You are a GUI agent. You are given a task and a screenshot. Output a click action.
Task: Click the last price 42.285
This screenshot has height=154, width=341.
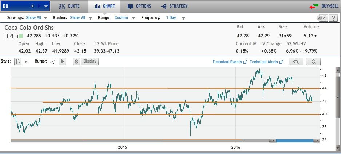(34, 36)
